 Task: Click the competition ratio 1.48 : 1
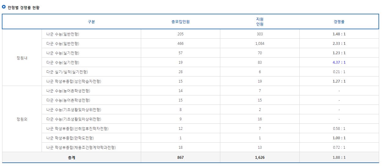[x=339, y=34]
